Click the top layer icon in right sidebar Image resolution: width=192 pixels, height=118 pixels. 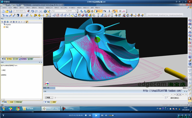click(190, 20)
